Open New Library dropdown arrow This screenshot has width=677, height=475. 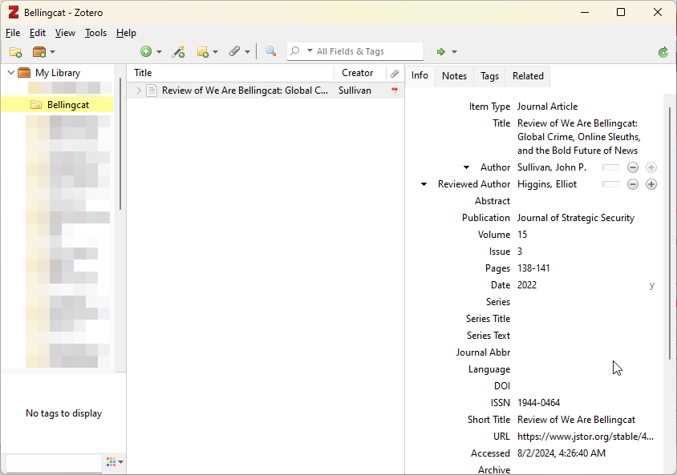pyautogui.click(x=53, y=52)
